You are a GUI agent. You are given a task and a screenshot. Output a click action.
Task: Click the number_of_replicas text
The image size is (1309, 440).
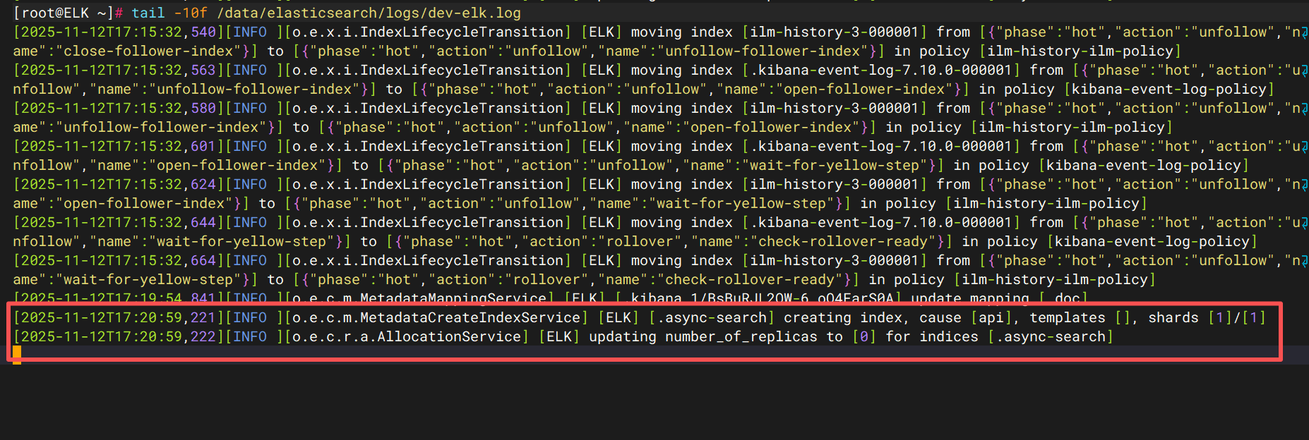point(741,337)
